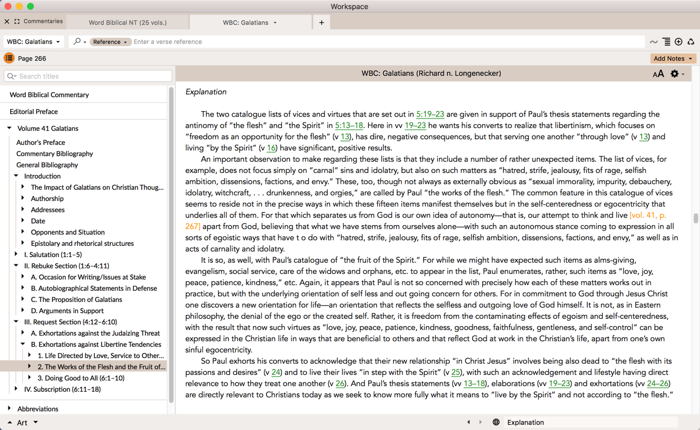
Task: Click the wavy line toolbar icon
Action: 653,42
